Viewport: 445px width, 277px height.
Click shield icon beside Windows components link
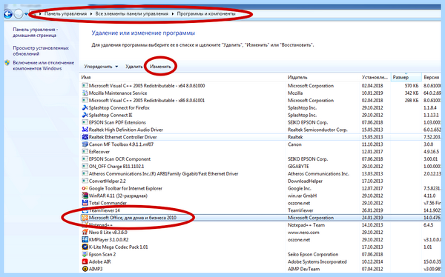coord(7,63)
